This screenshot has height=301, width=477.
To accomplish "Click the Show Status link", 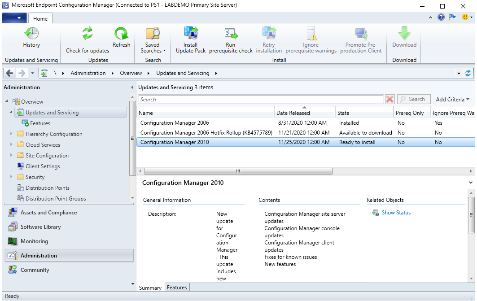I will coord(396,213).
